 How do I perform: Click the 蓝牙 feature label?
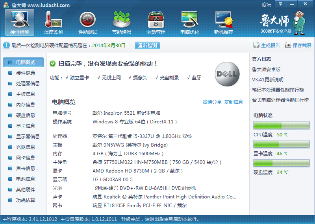click(x=196, y=77)
